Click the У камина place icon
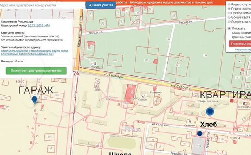The height and width of the screenshot is (155, 251). pyautogui.click(x=189, y=122)
